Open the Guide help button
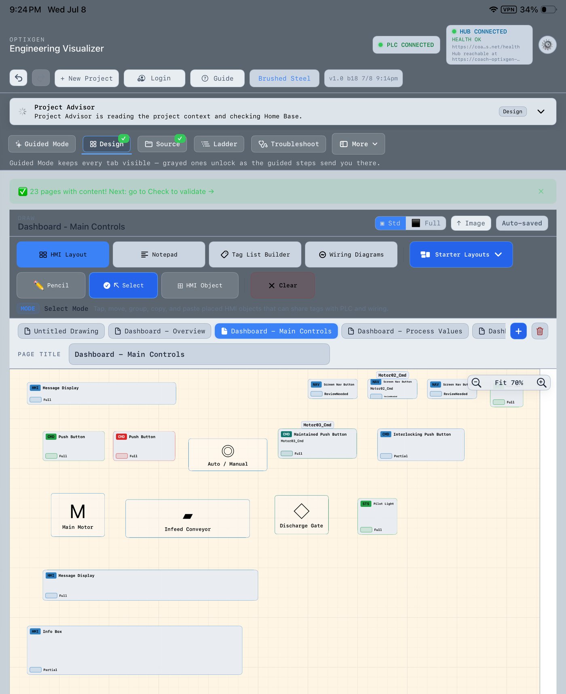Screen dimensions: 566x694 tap(218, 78)
